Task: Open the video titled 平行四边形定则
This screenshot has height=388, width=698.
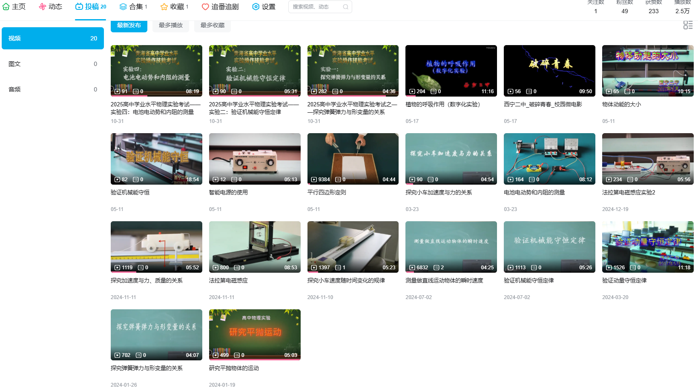Action: coord(326,192)
